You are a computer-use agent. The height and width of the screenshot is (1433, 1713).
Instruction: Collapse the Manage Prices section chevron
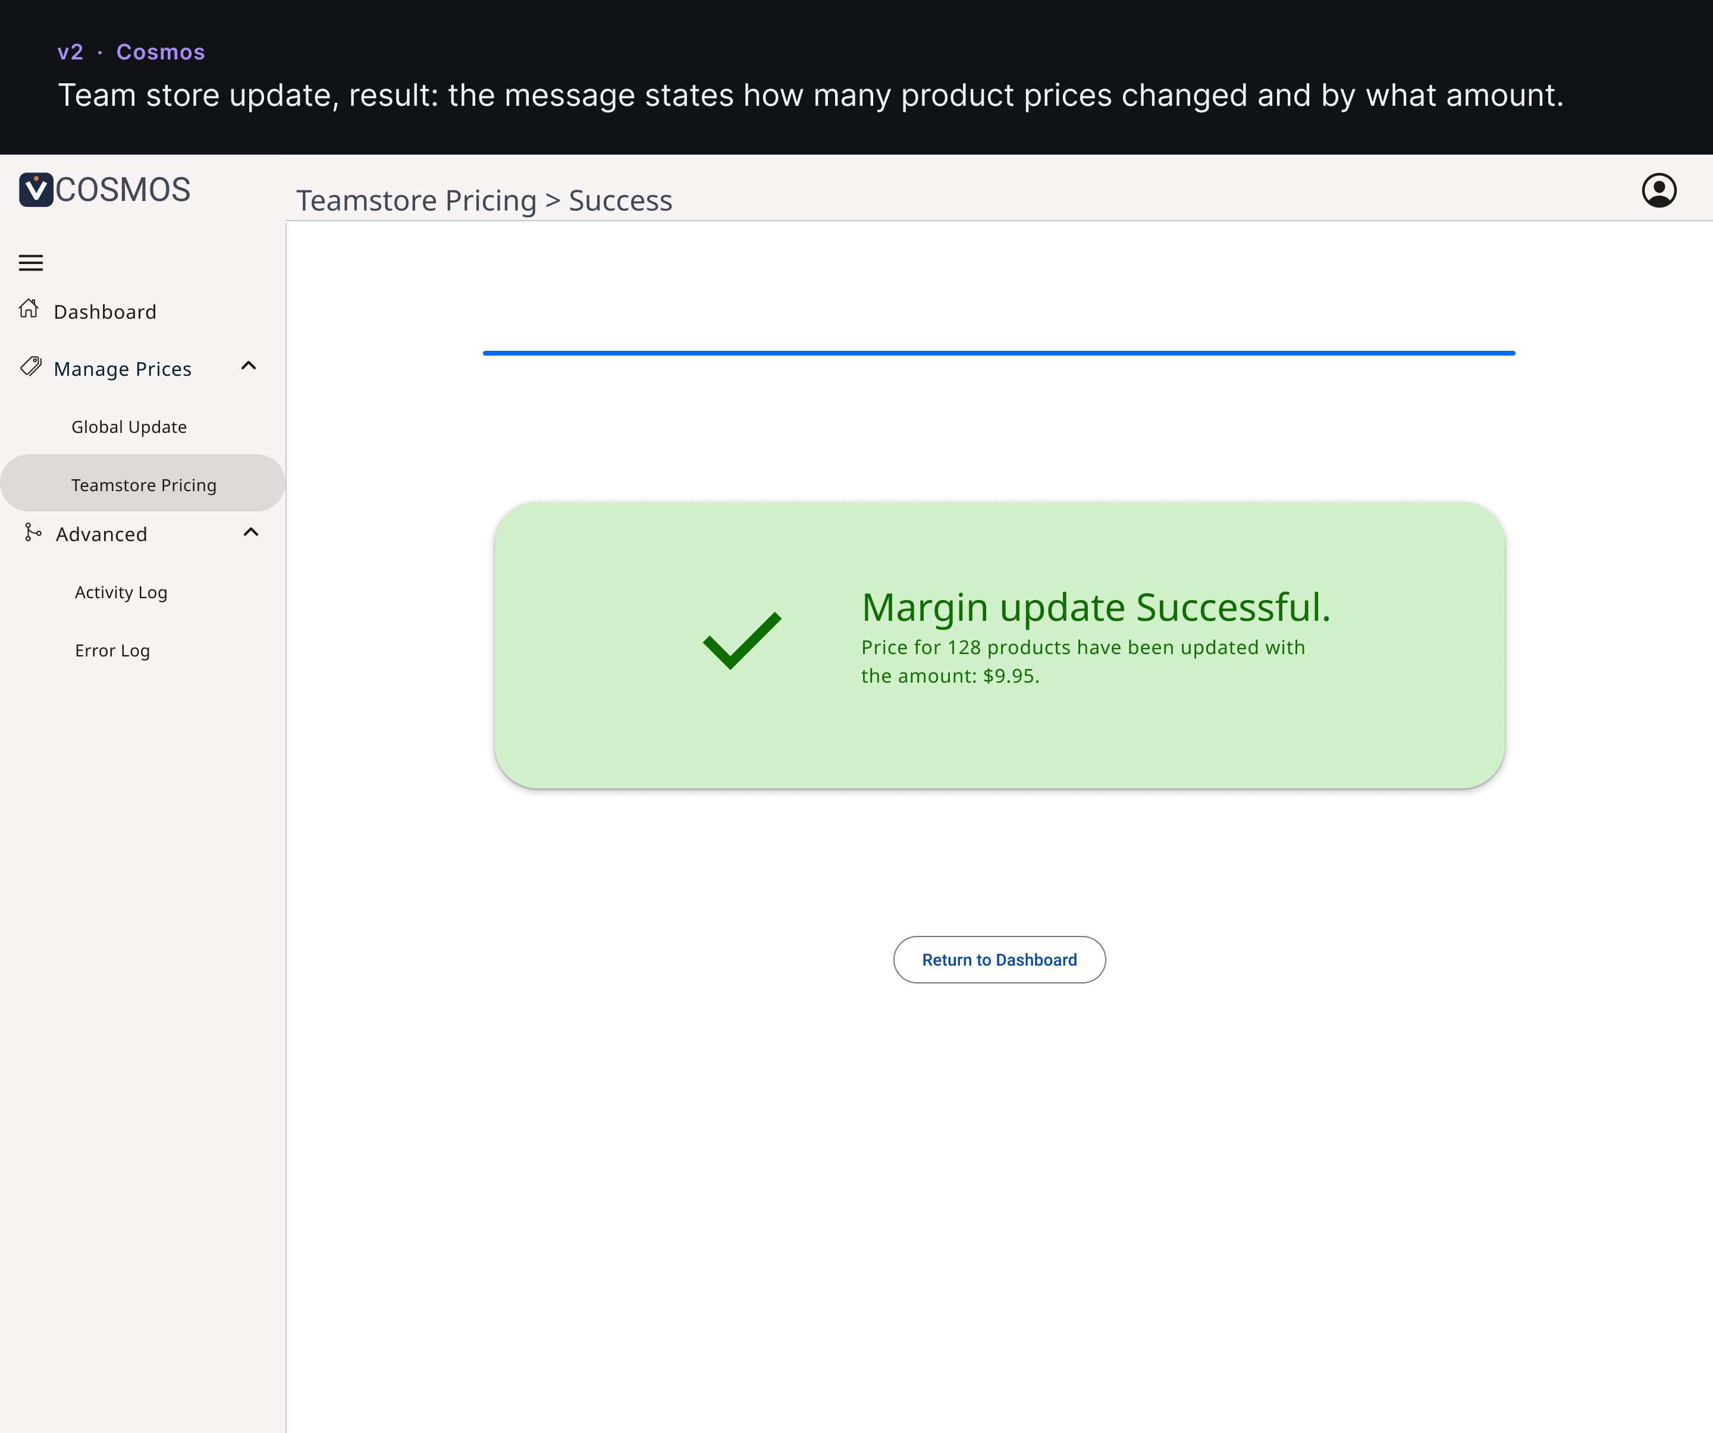pos(249,366)
